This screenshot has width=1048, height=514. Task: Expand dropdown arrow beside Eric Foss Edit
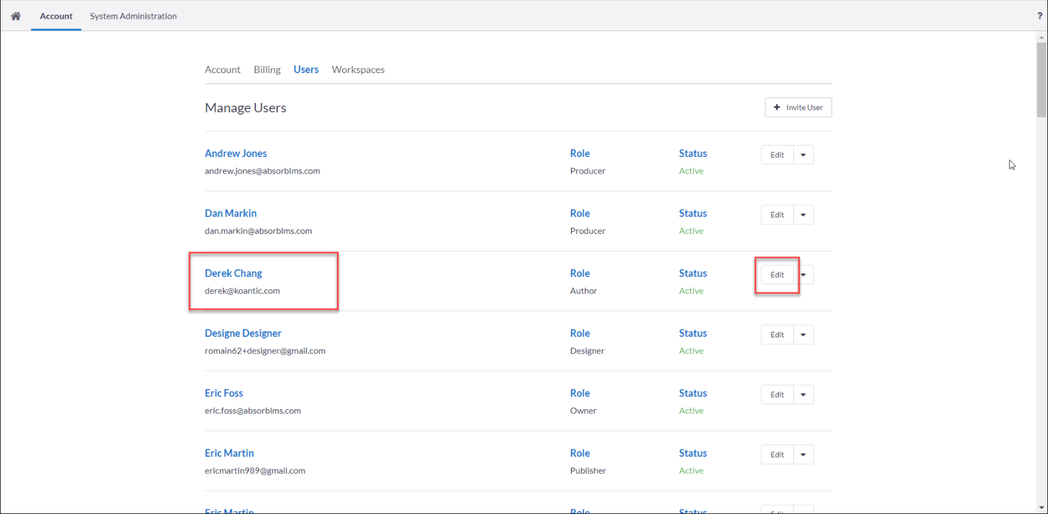point(803,395)
